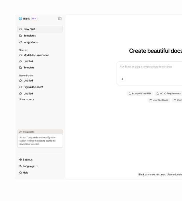The width and height of the screenshot is (182, 201).
Task: Click the WCAG Requirements folder icon
Action: (x=158, y=94)
